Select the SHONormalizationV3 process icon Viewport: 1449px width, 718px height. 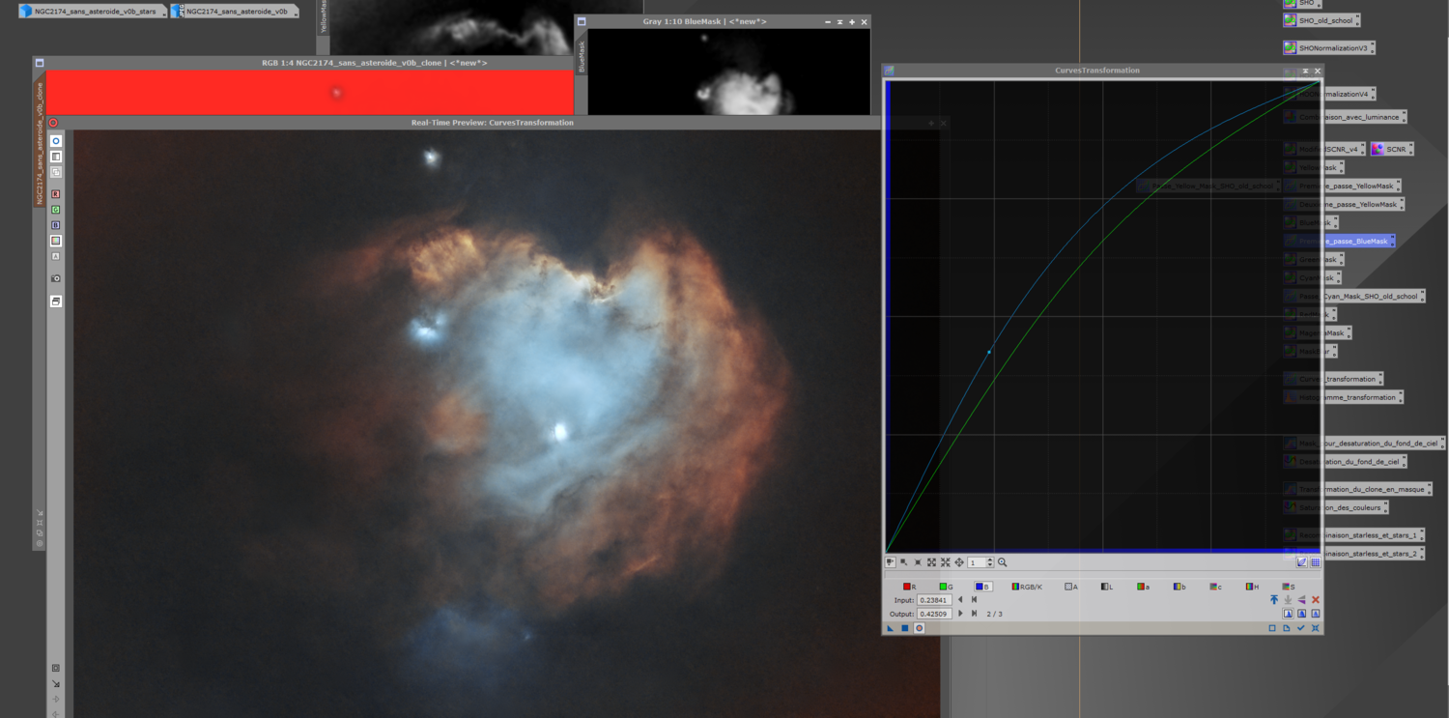point(1328,47)
